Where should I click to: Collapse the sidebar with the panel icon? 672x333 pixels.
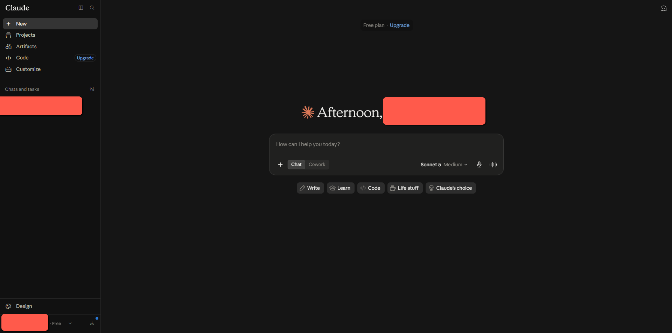[x=81, y=8]
